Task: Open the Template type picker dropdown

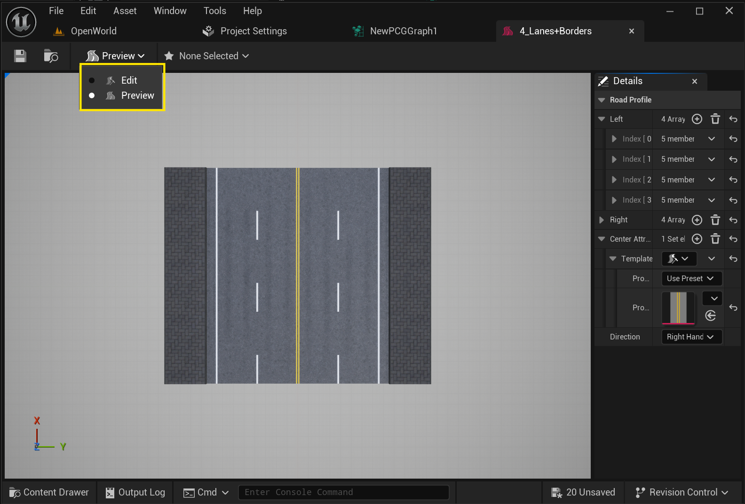Action: pos(679,259)
